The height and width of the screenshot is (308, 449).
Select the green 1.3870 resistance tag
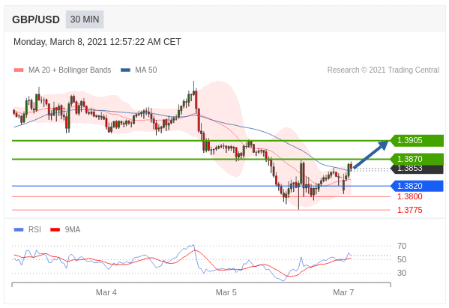[417, 159]
